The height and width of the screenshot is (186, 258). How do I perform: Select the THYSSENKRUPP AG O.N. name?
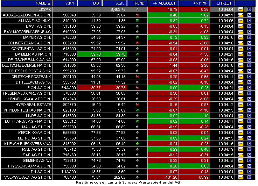pyautogui.click(x=29, y=166)
